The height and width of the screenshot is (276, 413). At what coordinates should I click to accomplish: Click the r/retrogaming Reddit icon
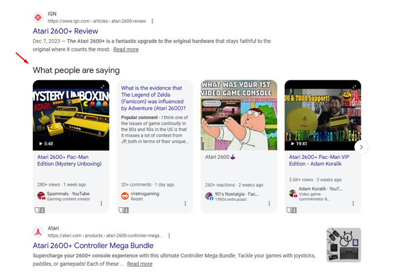(x=125, y=196)
